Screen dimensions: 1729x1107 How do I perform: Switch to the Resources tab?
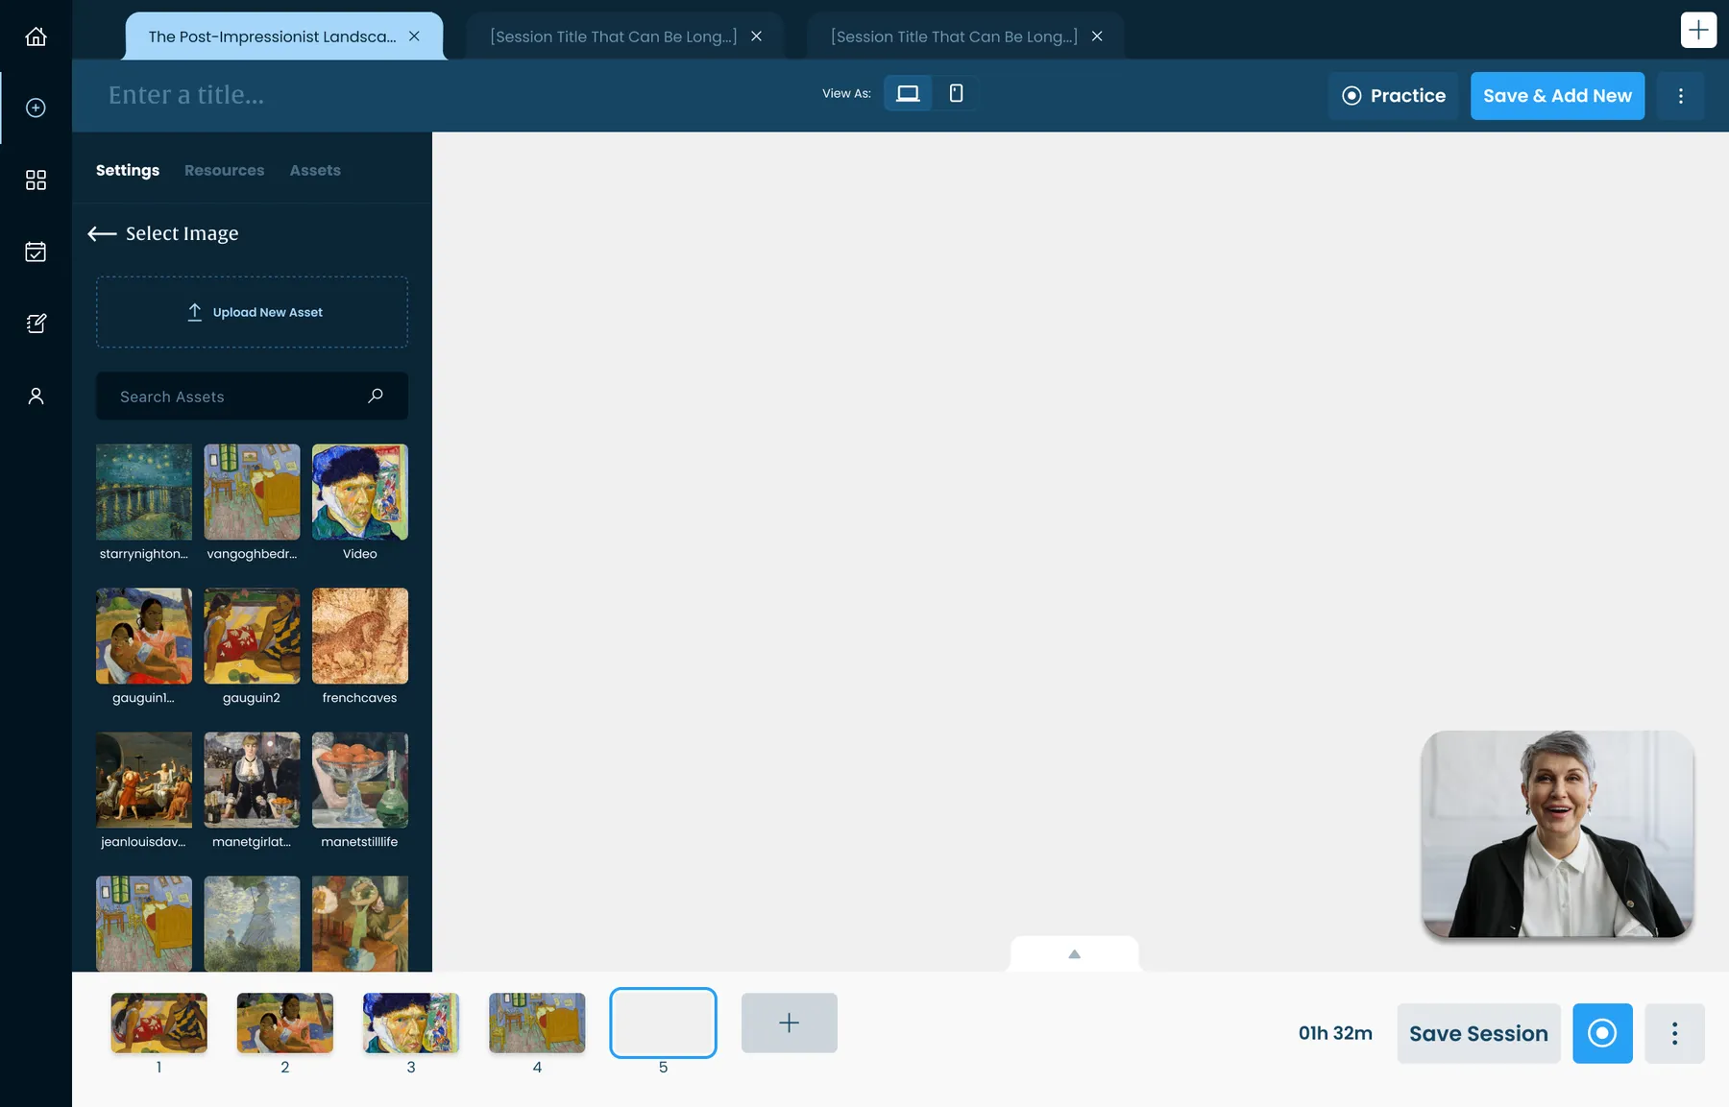click(224, 170)
